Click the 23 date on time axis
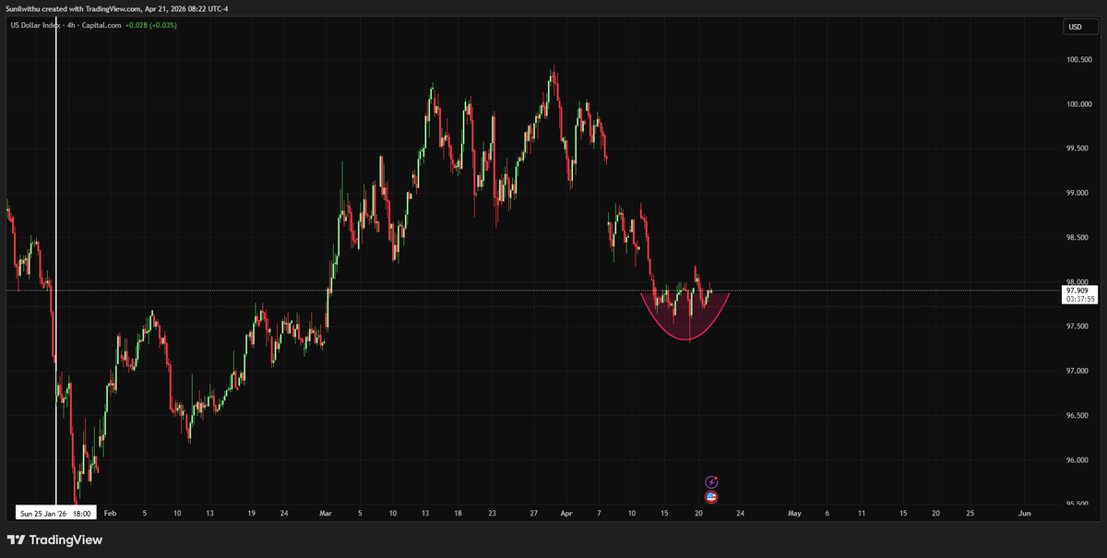 pos(493,512)
